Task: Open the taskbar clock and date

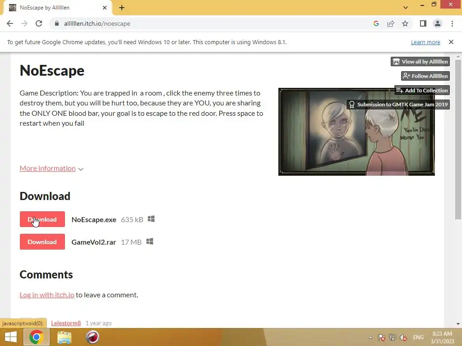Action: pos(442,337)
